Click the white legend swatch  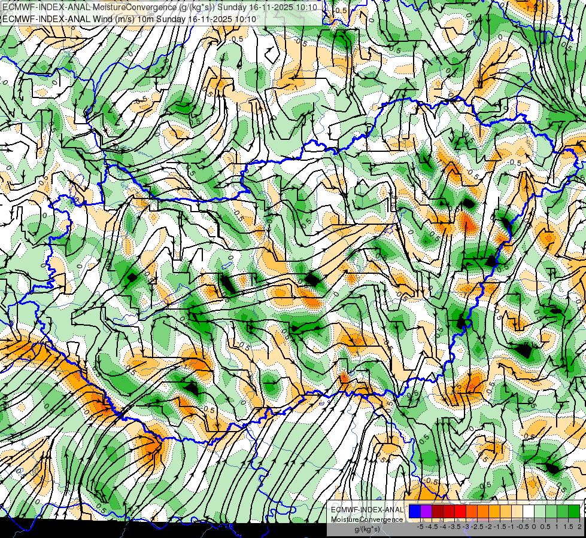(529, 512)
